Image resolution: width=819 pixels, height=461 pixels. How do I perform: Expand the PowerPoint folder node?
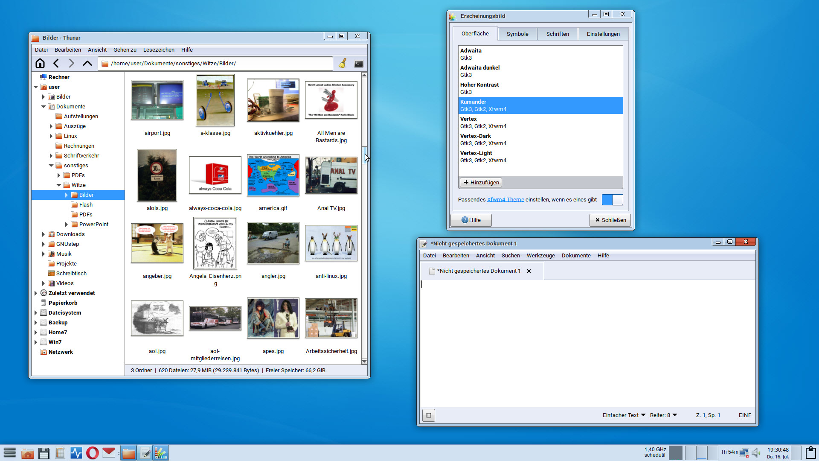[x=67, y=224]
